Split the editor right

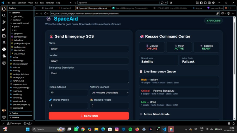click(x=230, y=8)
